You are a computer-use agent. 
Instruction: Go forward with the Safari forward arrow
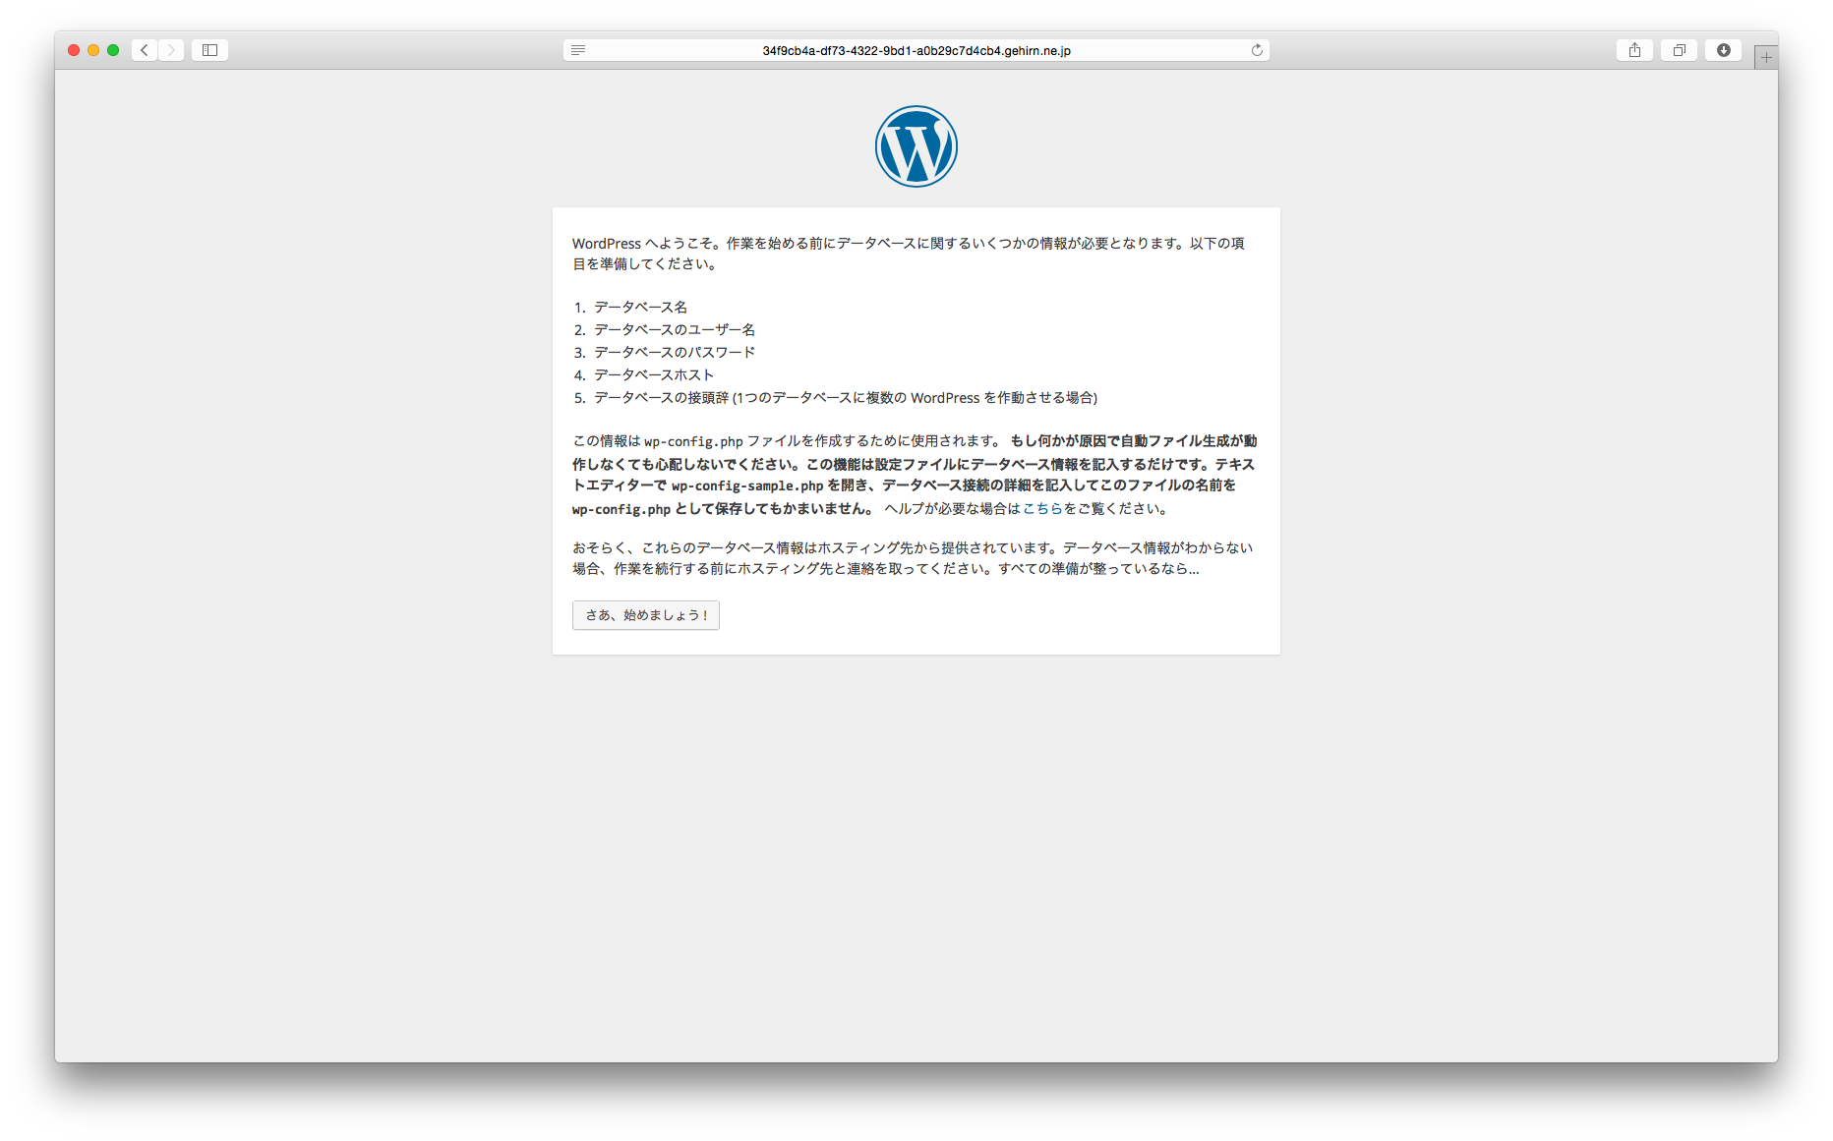click(x=171, y=50)
